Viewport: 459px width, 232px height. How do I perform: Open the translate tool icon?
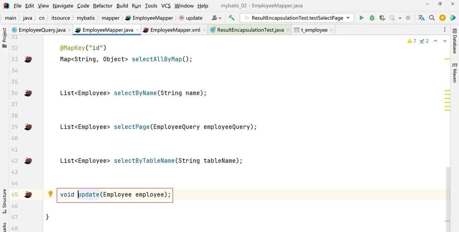(x=421, y=18)
